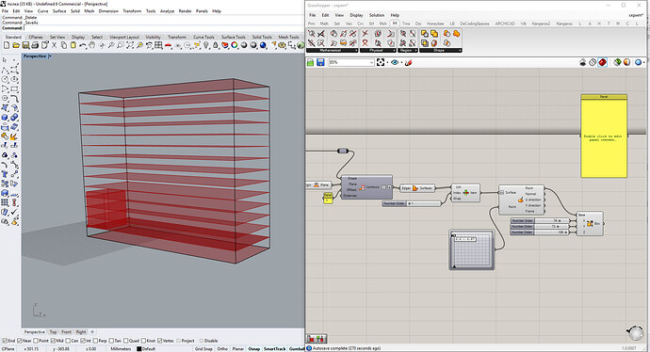Toggle the Grid Snap status bar button
650x352 pixels.
click(x=203, y=348)
